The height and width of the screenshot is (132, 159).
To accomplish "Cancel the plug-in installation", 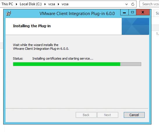I will tap(134, 115).
